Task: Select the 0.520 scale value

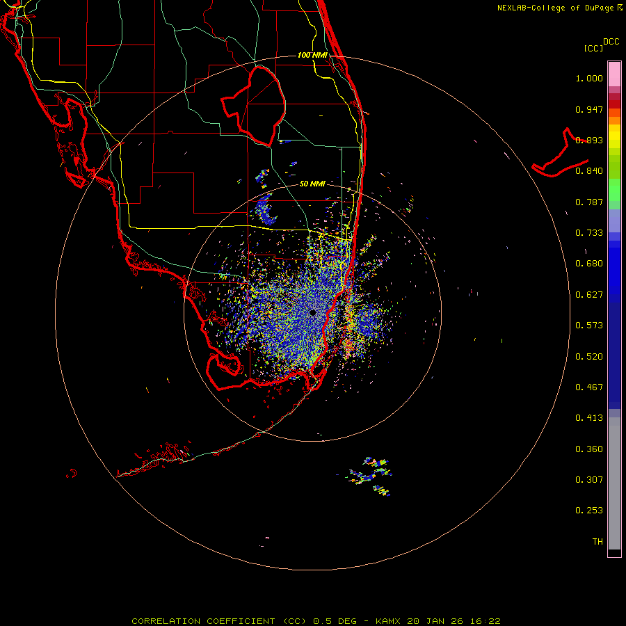Action: click(589, 357)
